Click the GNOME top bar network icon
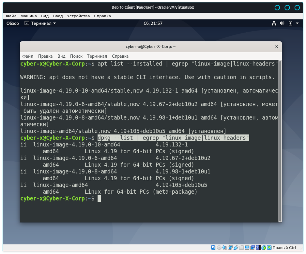 point(274,23)
